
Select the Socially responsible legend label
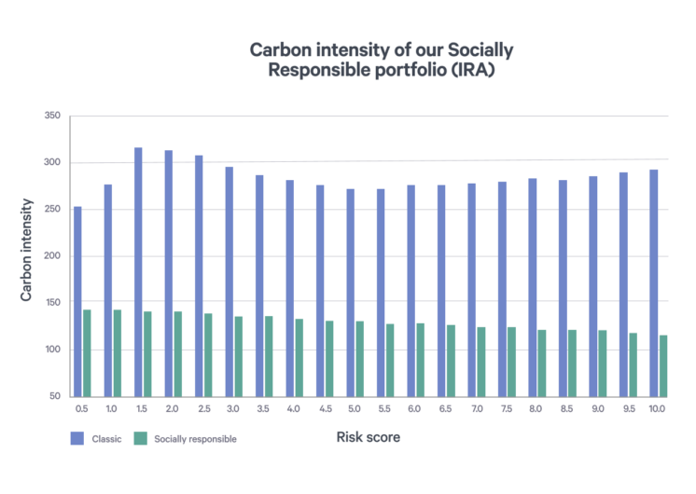(x=195, y=438)
